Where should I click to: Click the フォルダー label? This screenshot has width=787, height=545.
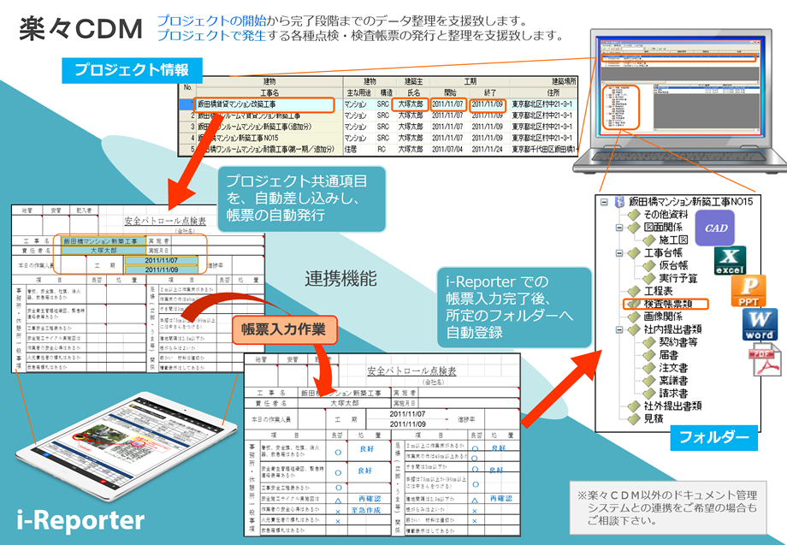[x=713, y=437]
